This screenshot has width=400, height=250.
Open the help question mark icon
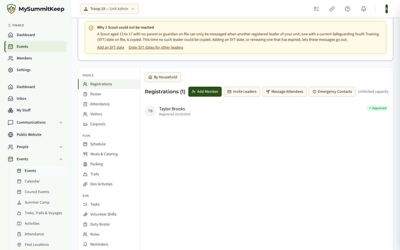(x=347, y=9)
